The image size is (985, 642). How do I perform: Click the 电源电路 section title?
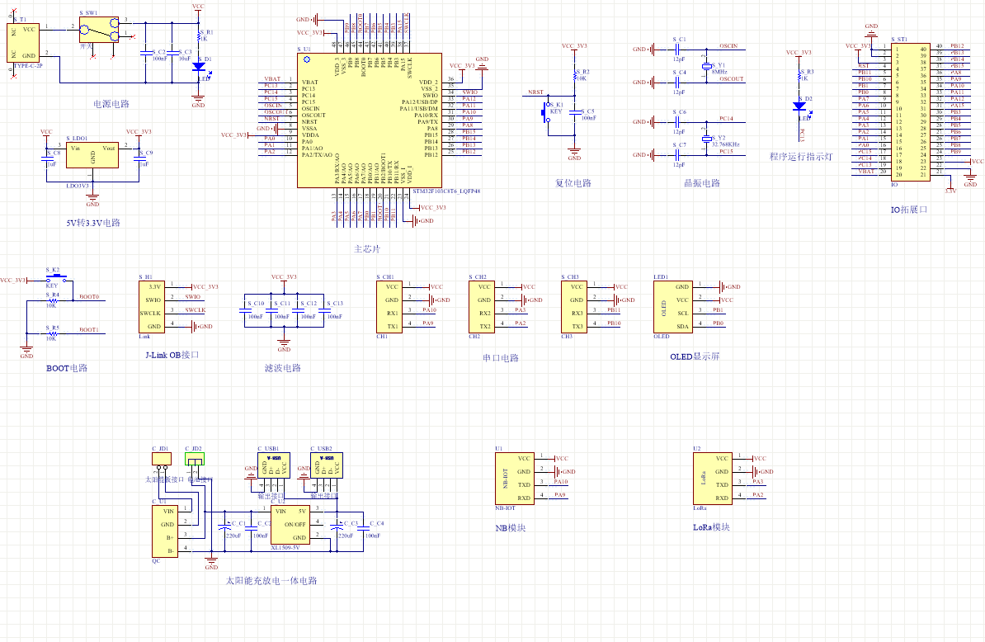(x=111, y=104)
